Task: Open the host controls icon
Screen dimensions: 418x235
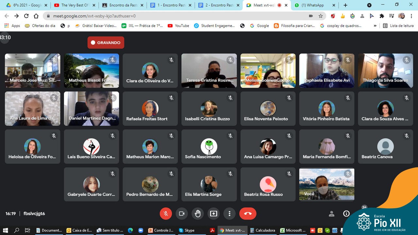Action: coord(331,214)
